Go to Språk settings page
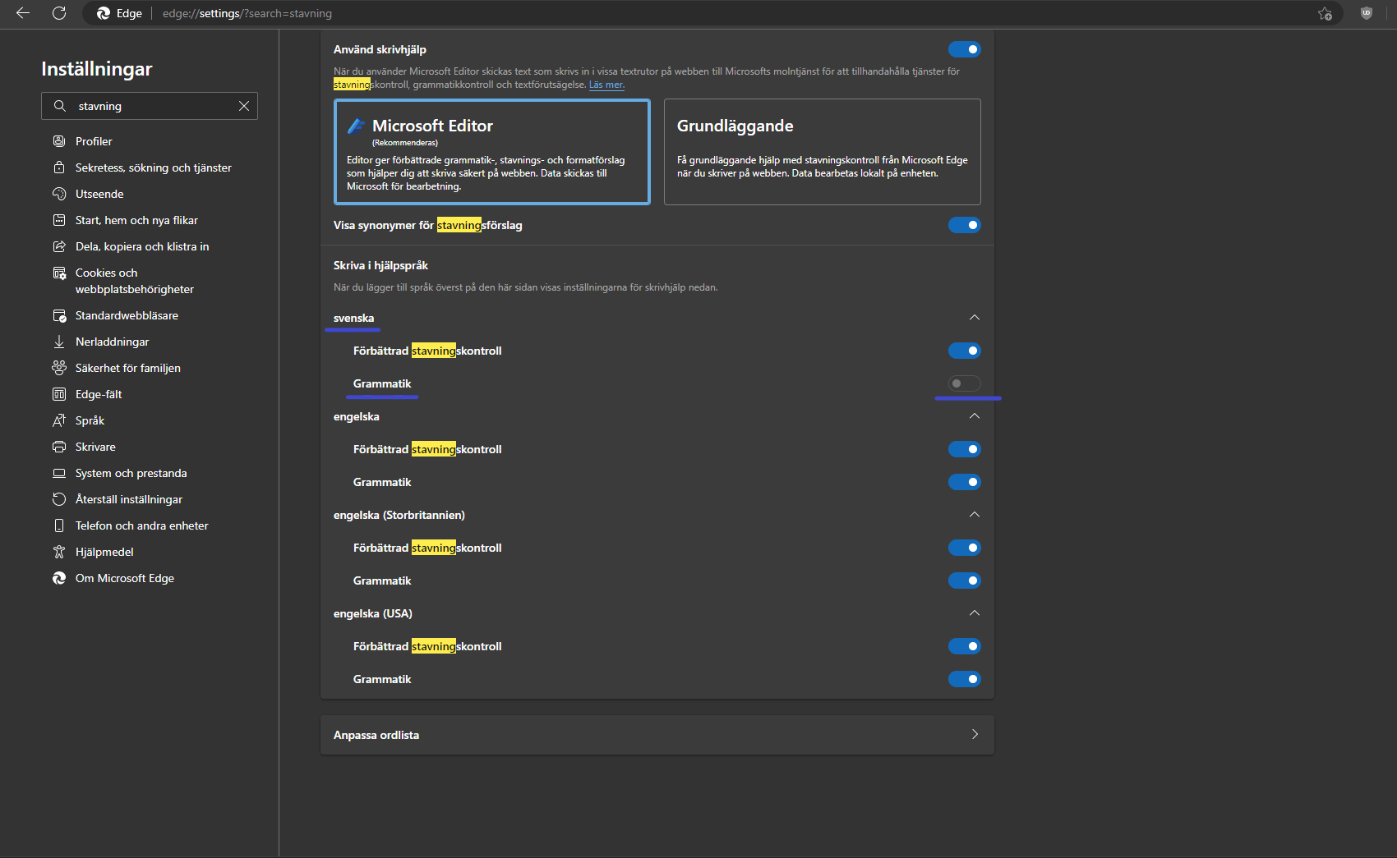1397x858 pixels. [x=90, y=420]
